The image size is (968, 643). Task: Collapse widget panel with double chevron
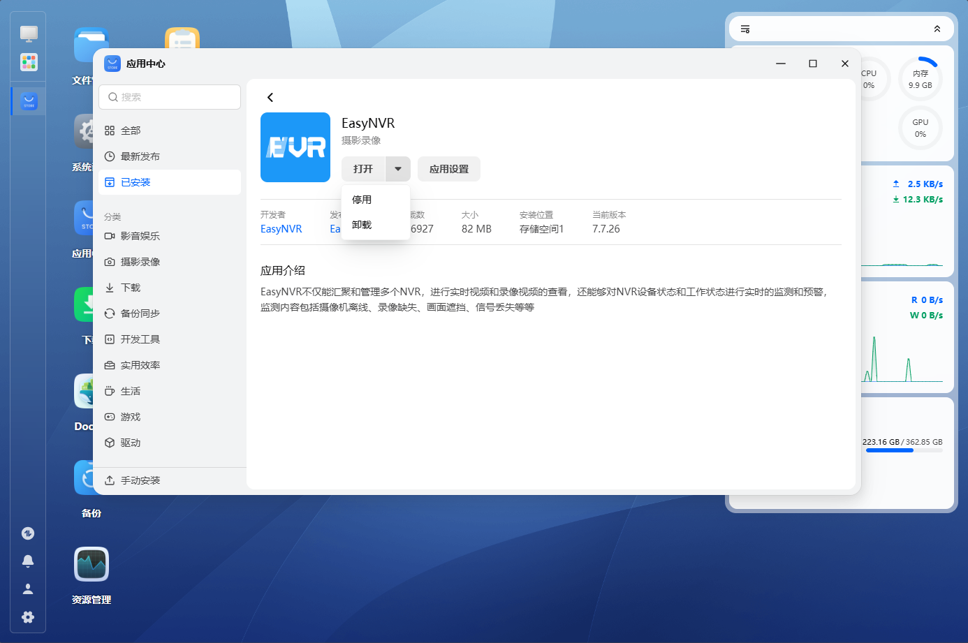[937, 29]
